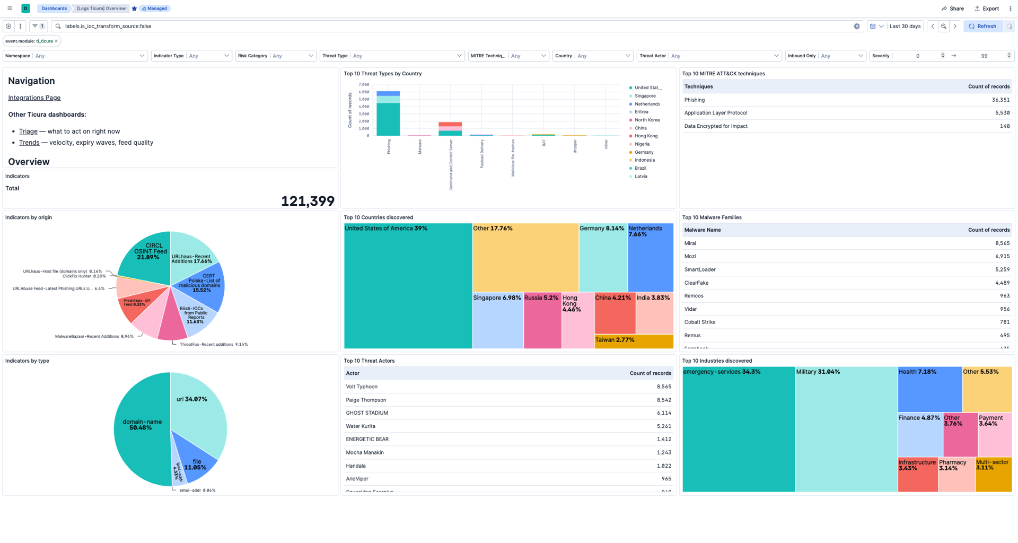Screen dimensions: 1018x543
Task: Click the United States of America treemap tile
Action: 408,286
